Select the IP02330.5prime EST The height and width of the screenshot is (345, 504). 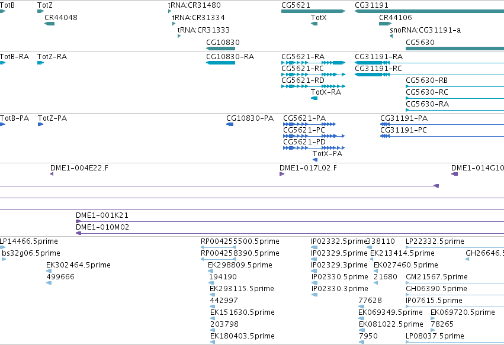tap(314, 283)
